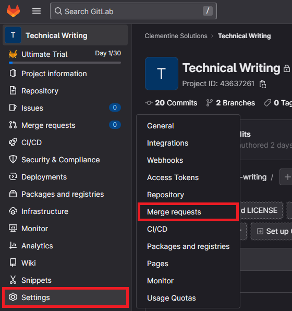Viewport: 292px width, 311px height.
Task: Click the Merge requests count badge
Action: [115, 125]
